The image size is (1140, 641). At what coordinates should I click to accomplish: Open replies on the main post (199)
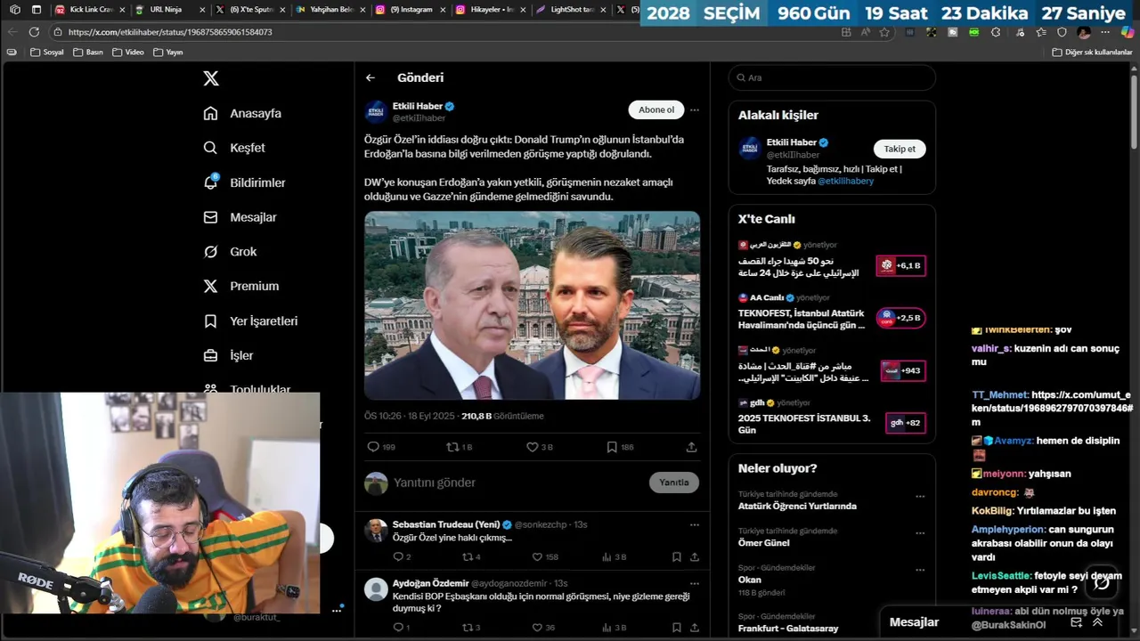pos(381,447)
